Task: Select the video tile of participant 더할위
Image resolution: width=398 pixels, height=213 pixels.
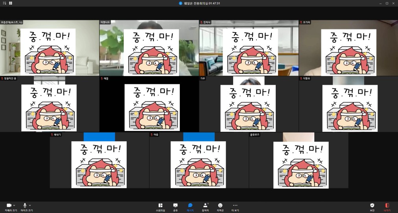Action: [x=348, y=104]
